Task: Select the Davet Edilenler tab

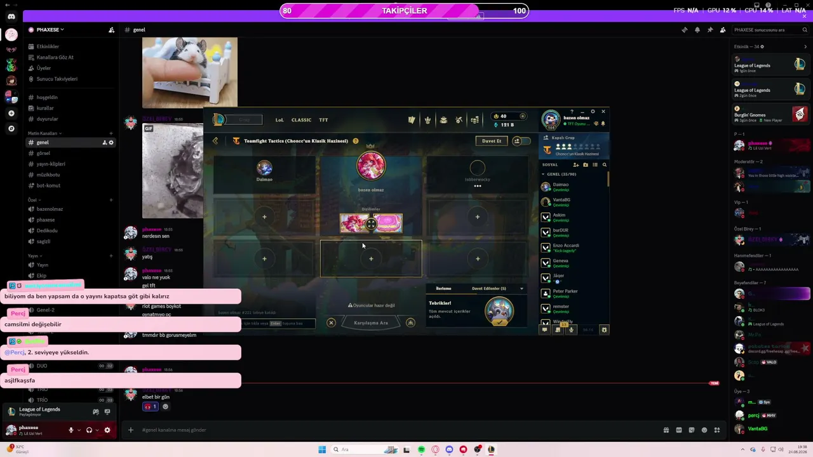Action: coord(489,289)
